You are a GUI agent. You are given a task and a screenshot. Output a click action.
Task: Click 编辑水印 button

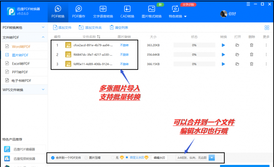(159, 158)
